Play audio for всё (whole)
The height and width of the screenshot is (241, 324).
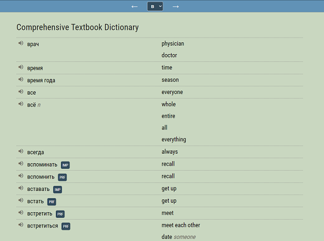point(21,104)
